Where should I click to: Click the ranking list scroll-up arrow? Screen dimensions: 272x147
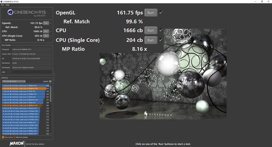point(51,85)
